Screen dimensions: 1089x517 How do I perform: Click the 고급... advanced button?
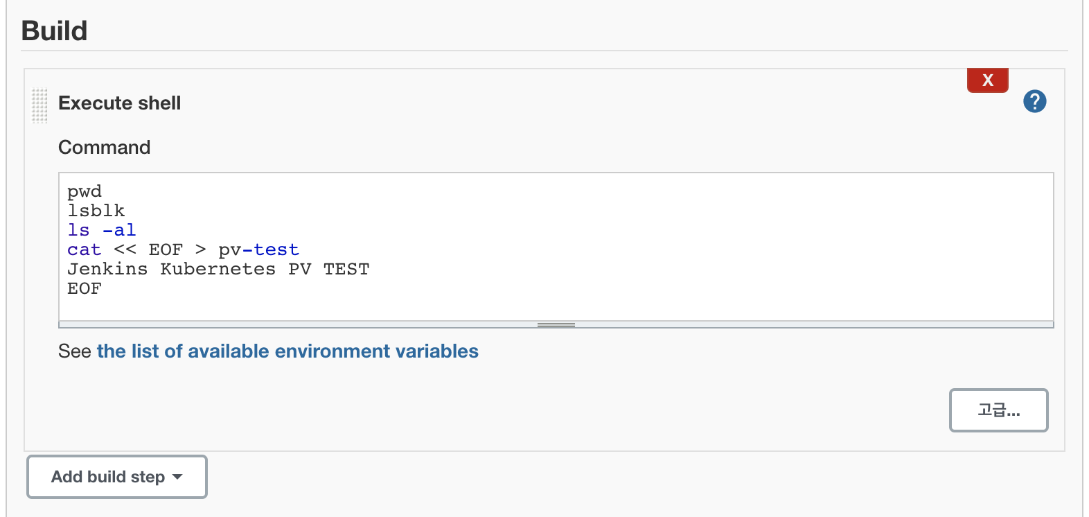(998, 410)
